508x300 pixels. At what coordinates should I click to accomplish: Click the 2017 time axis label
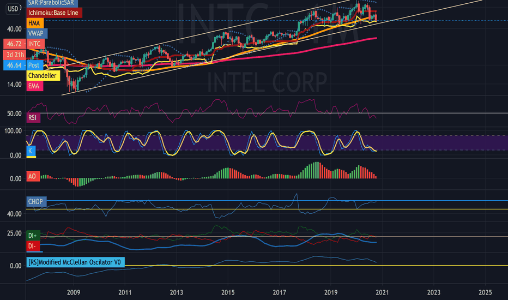(x=279, y=292)
